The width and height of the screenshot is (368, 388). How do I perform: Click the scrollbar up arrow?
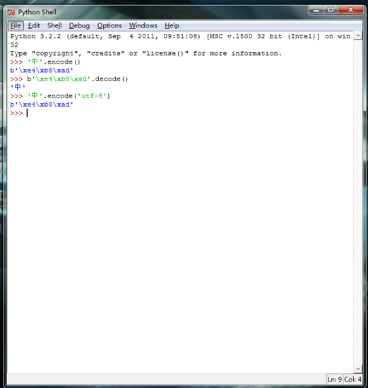358,36
